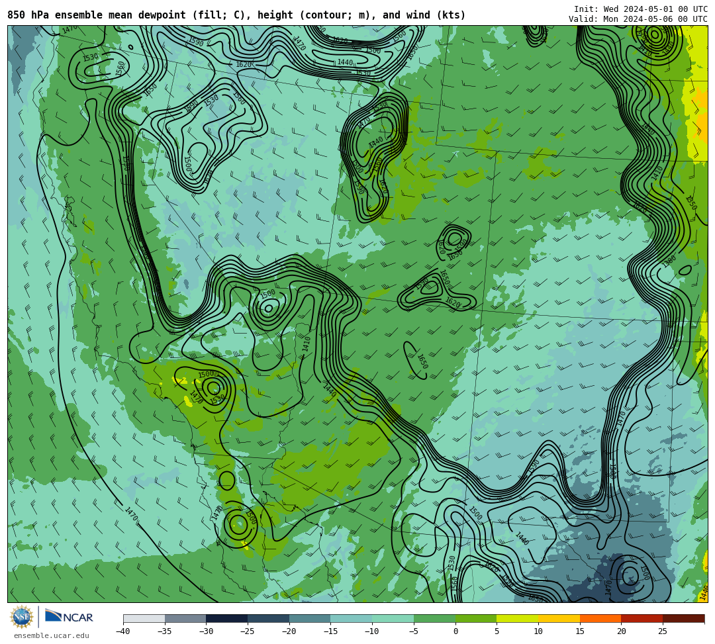Pick the 10 to 15 amber swatch
Viewport: 715px width, 644px height.
[x=559, y=618]
